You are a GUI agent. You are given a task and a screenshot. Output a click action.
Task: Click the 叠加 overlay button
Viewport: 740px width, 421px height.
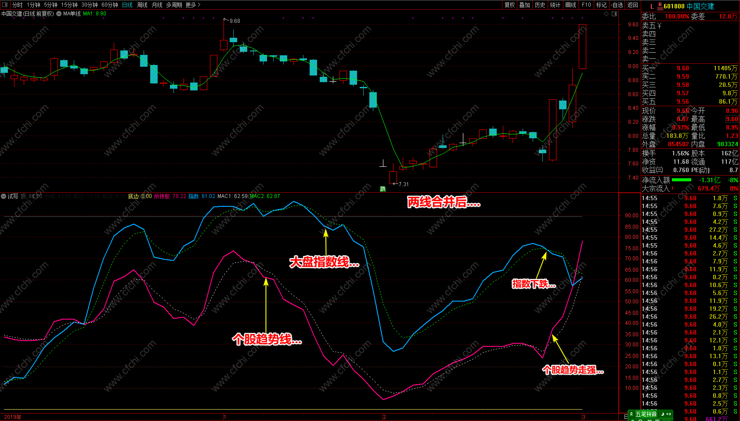525,5
